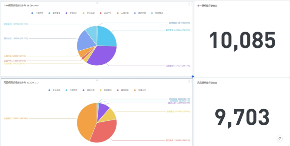Select periwinkle 酒店住宿 slice in 十一假期 pie

[x=85, y=42]
